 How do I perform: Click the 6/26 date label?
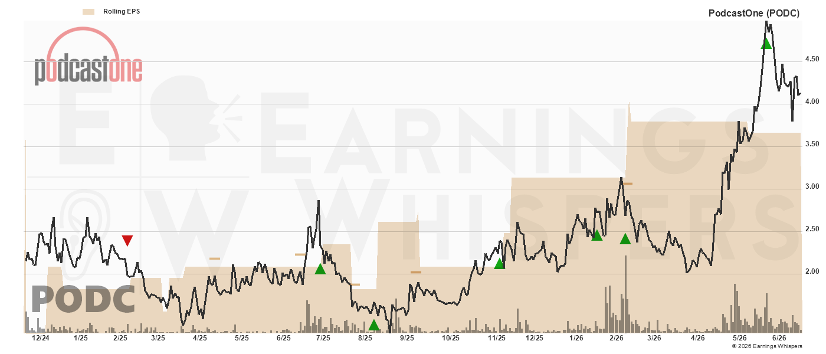(779, 338)
